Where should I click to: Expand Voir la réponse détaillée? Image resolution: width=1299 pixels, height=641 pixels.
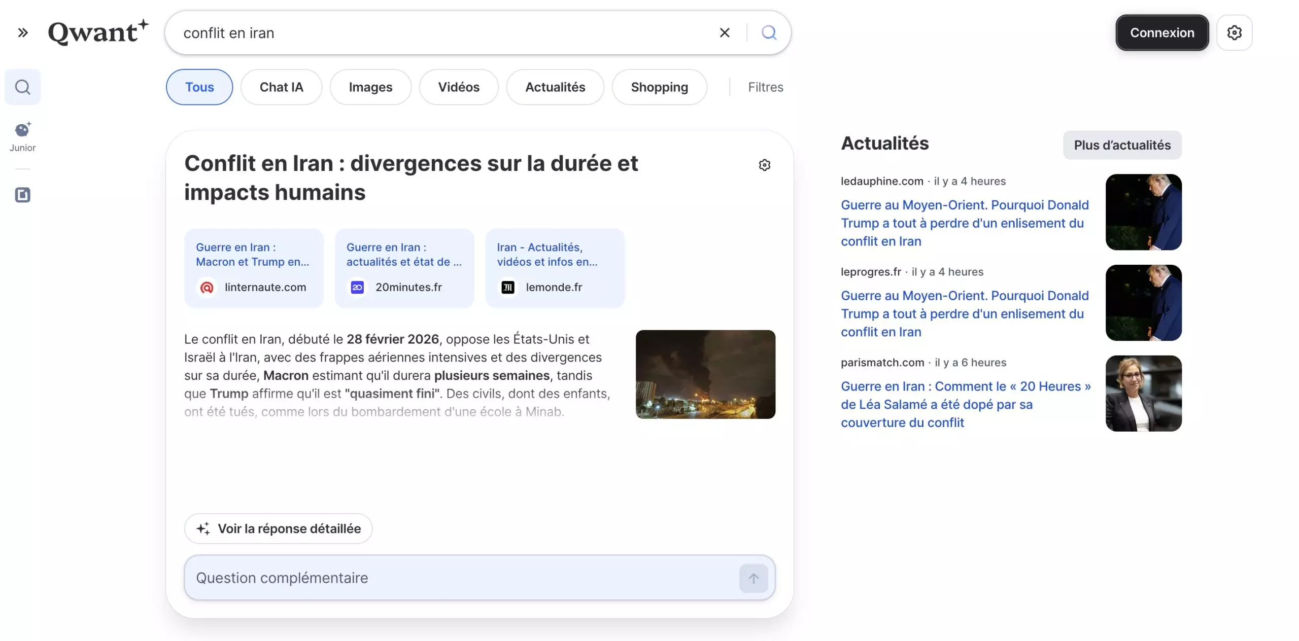(279, 528)
